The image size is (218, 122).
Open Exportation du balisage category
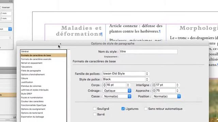tap(32, 117)
